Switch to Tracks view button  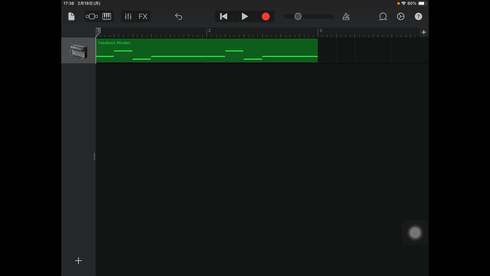92,16
